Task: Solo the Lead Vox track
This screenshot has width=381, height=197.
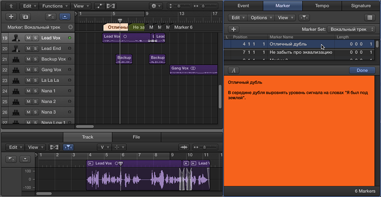Action: click(x=36, y=38)
